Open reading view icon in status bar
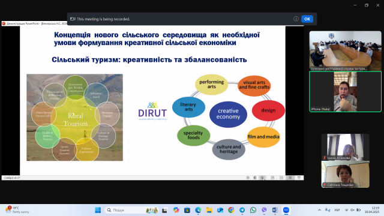This screenshot has height=216, width=384. point(290,178)
